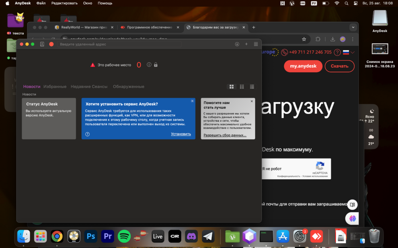
Task: Open Ableton Live from the Dock
Action: point(158,236)
